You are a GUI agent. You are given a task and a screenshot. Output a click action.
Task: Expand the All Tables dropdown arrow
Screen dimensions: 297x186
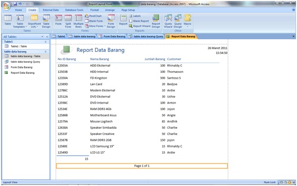point(42,37)
